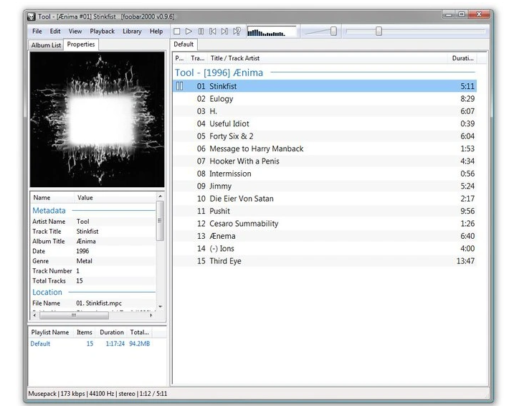Viewport: 509px width, 406px height.
Task: Click the Random playback button
Action: [x=237, y=31]
